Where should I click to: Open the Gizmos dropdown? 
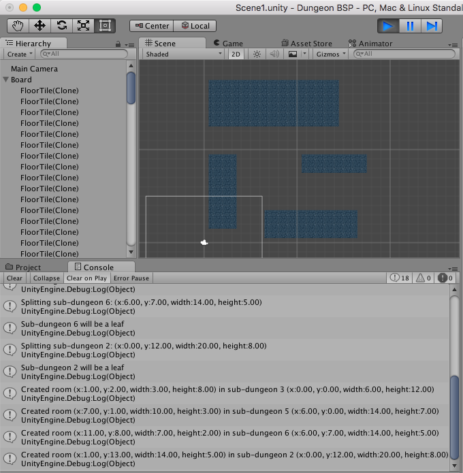332,54
